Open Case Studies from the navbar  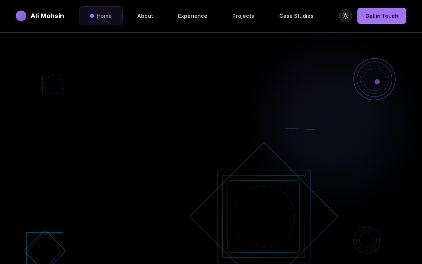[296, 16]
